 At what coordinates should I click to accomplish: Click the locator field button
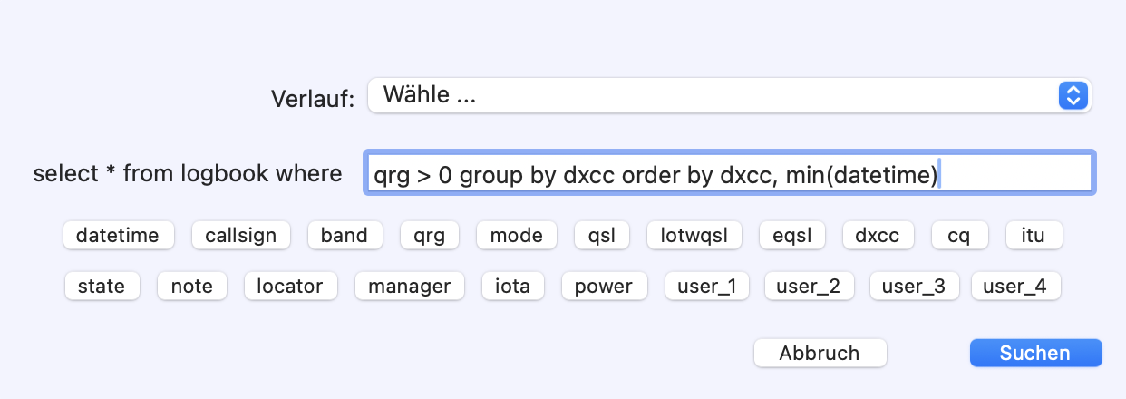tap(290, 287)
